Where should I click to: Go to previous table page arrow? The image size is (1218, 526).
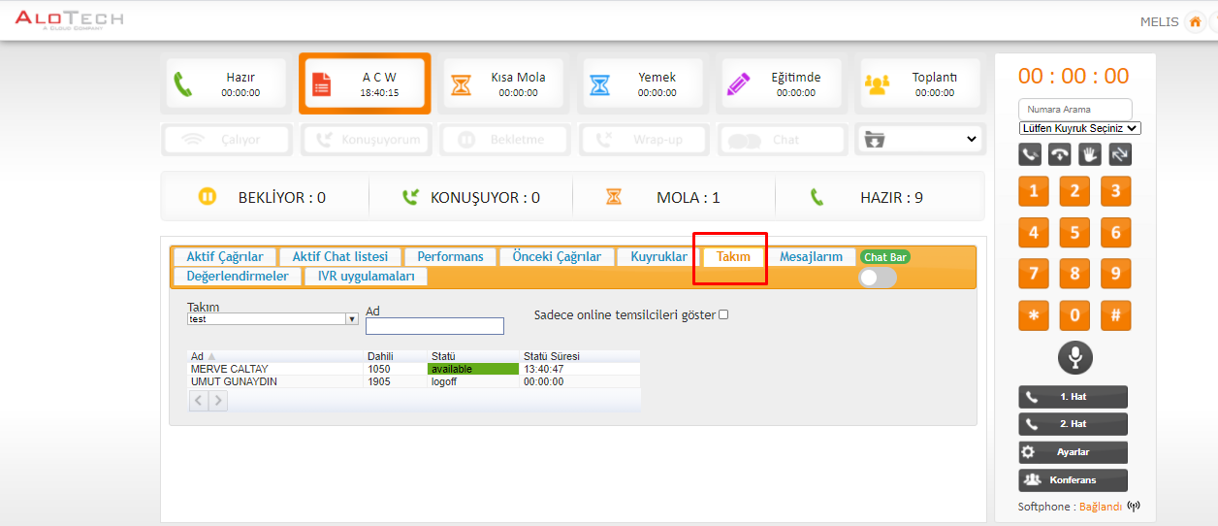coord(199,400)
